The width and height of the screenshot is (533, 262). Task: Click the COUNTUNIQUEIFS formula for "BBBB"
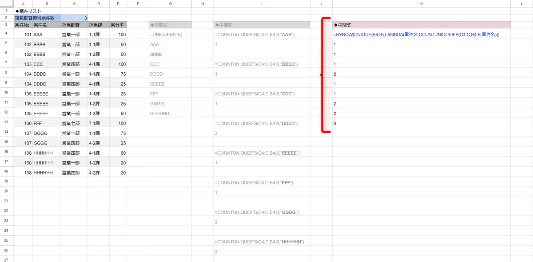262,64
